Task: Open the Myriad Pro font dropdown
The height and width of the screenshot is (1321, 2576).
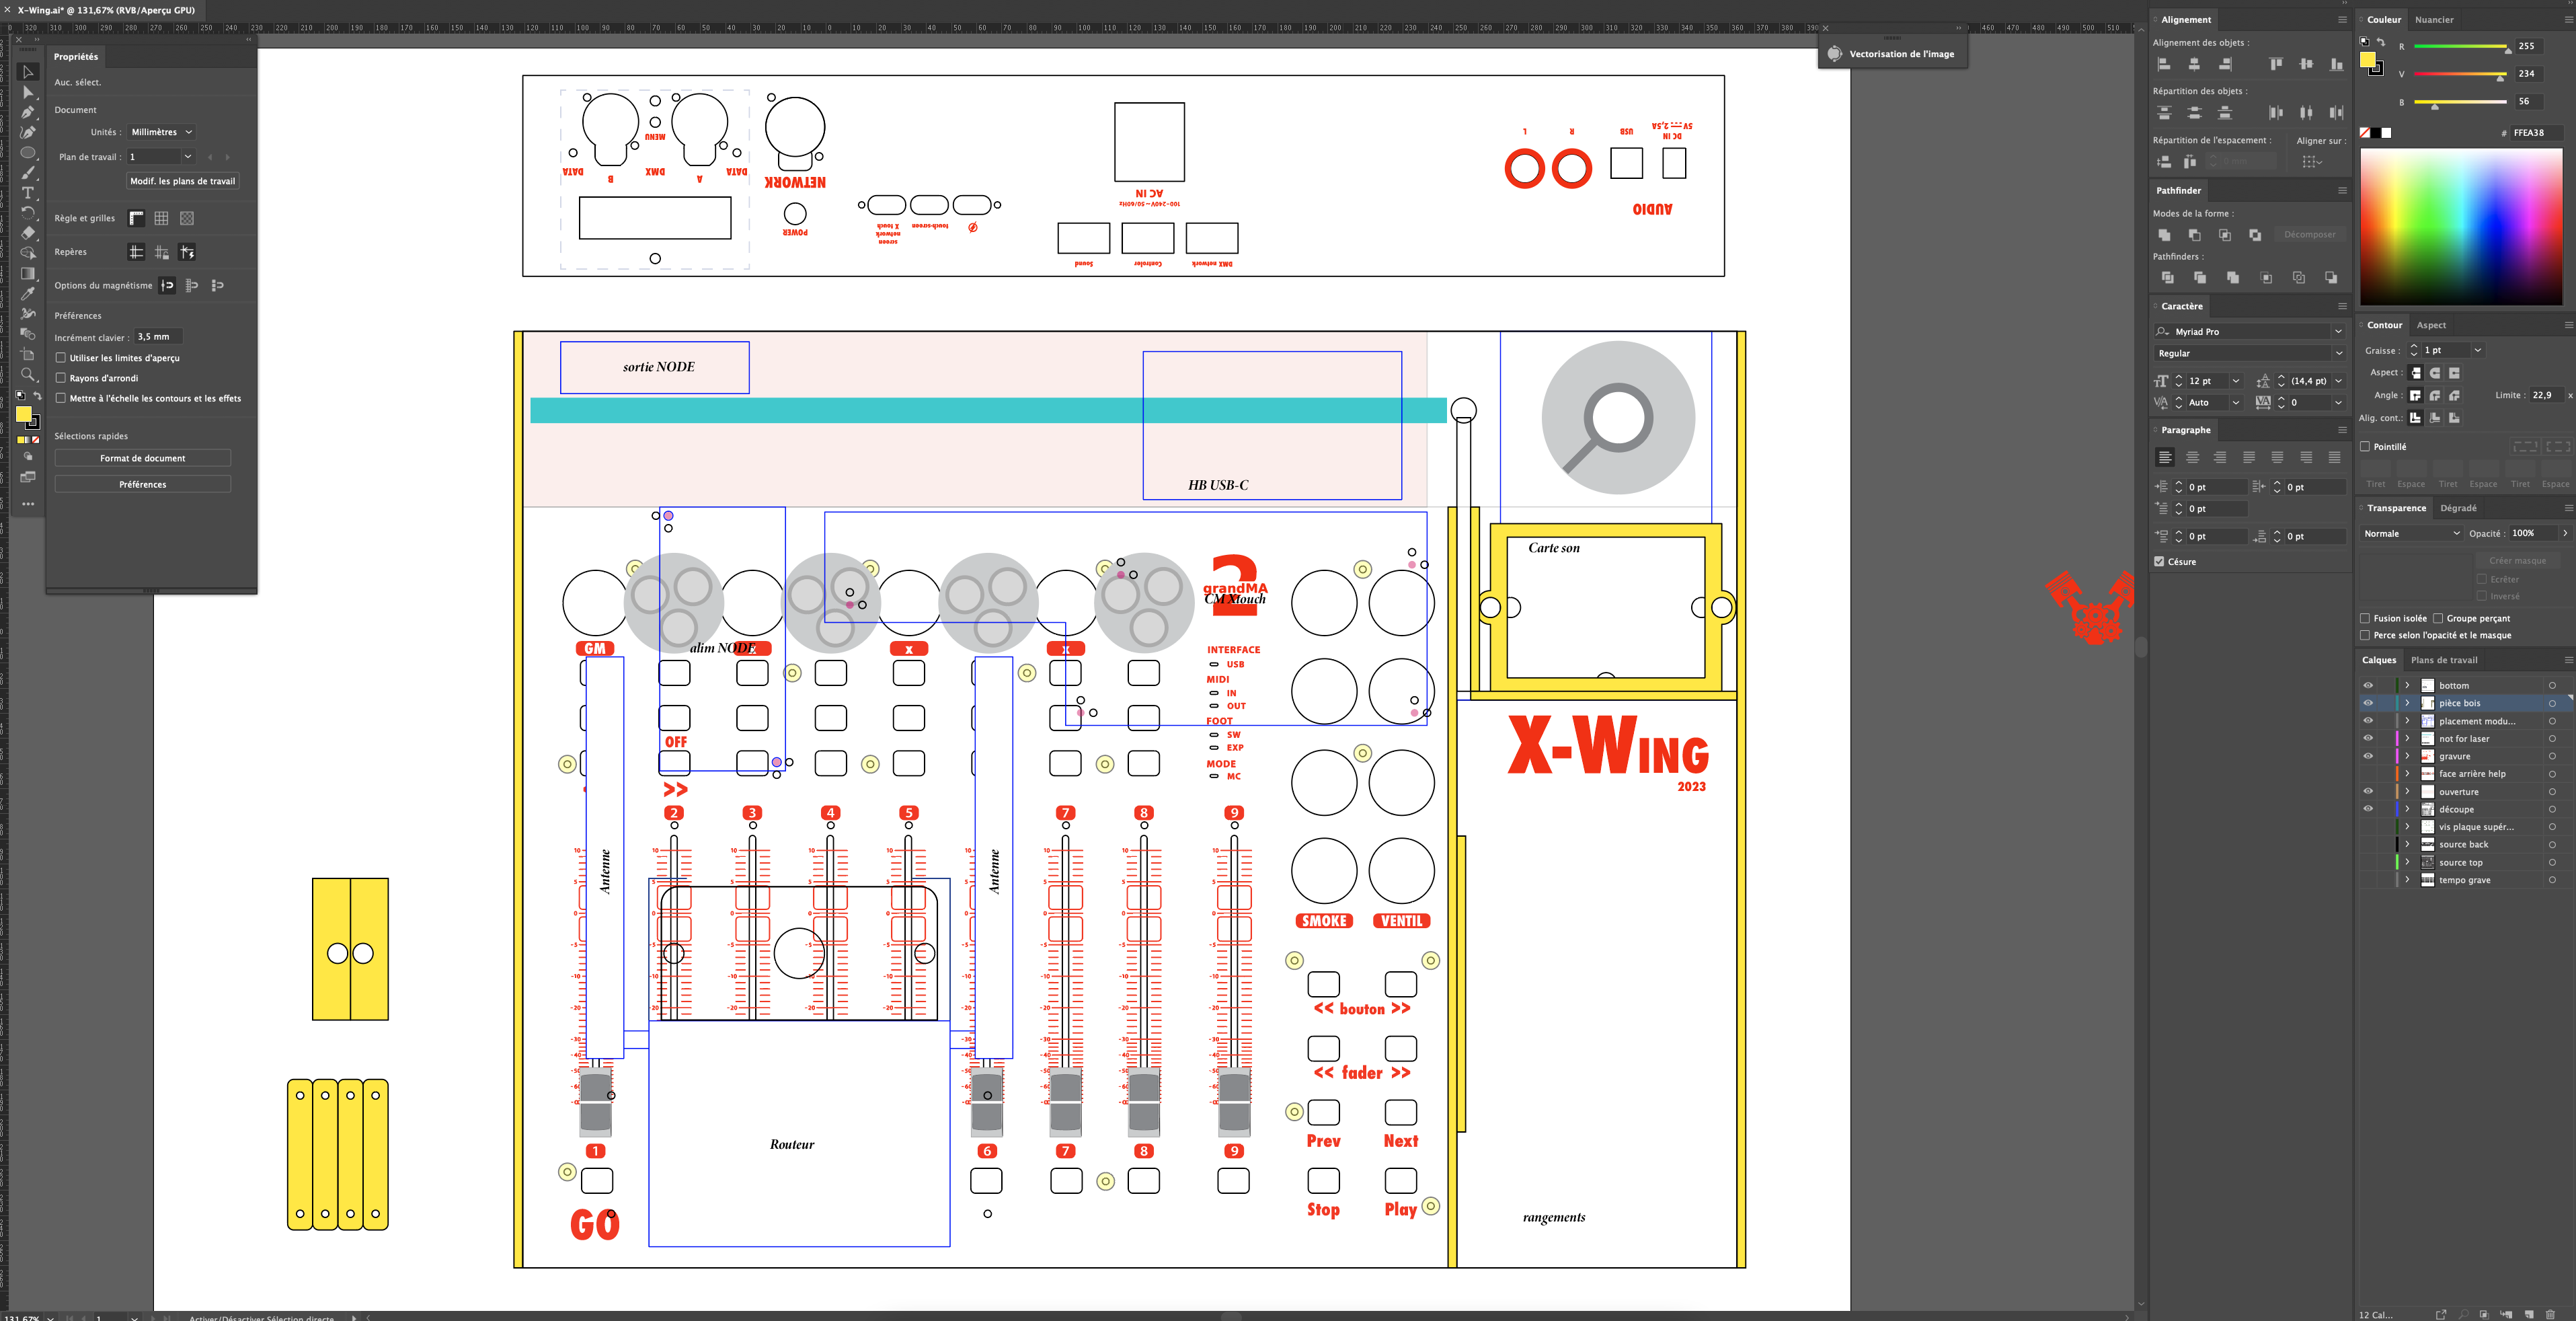Action: (x=2338, y=332)
